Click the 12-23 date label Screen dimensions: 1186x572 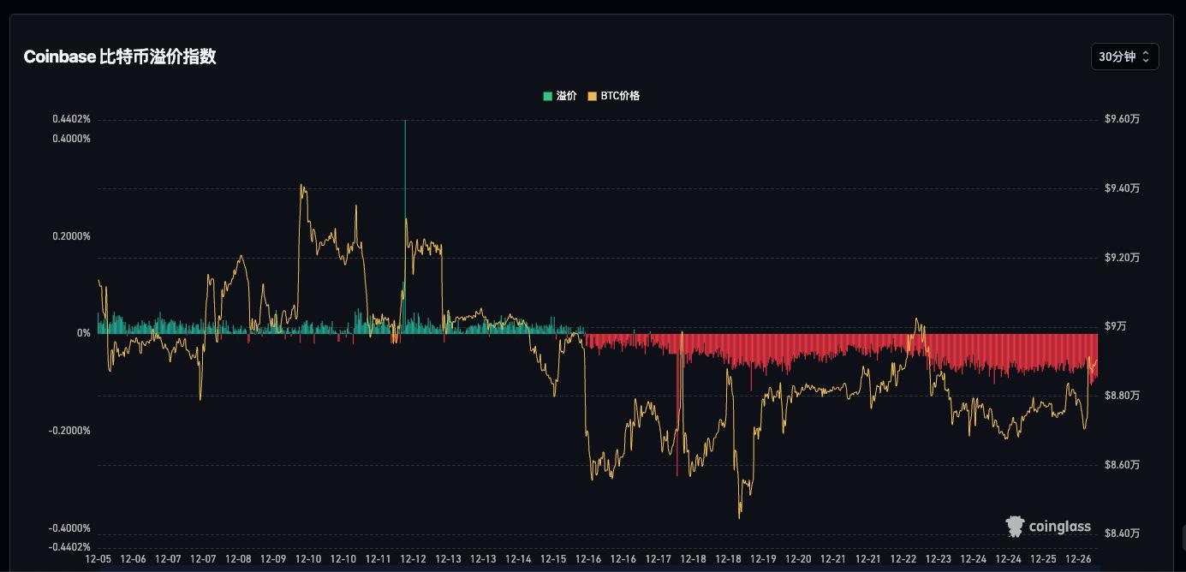click(x=939, y=559)
